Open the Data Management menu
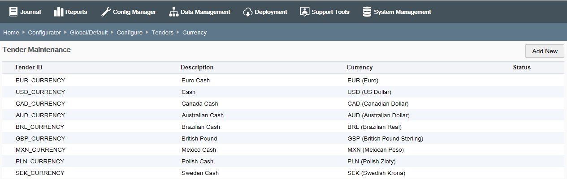 tap(200, 12)
